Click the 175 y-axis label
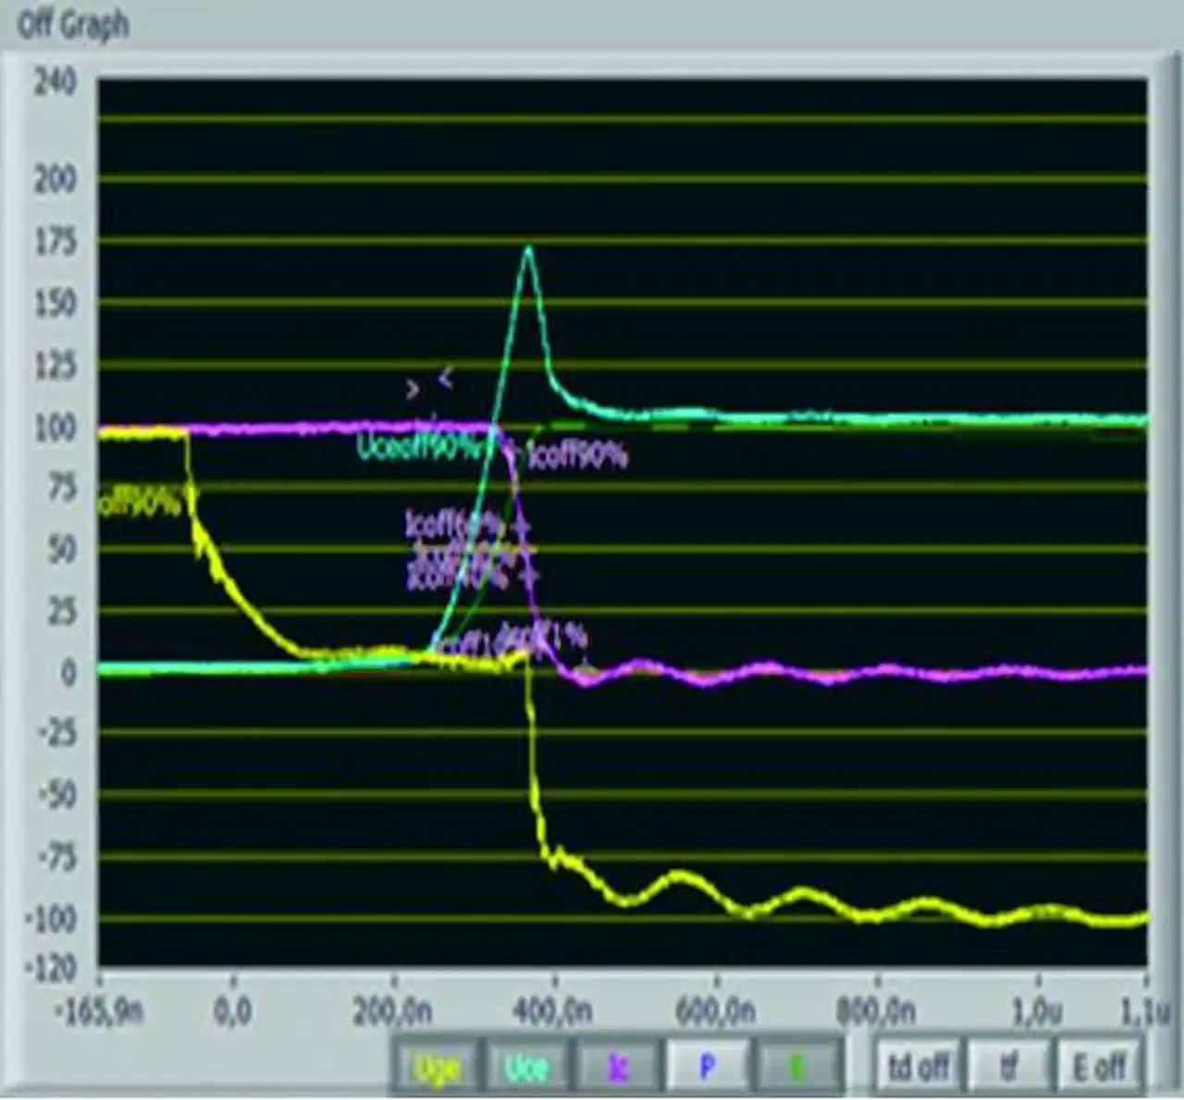 [x=55, y=242]
